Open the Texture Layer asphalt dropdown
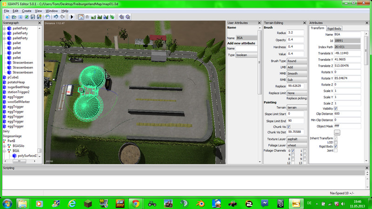This screenshot has height=209, width=372. click(297, 139)
